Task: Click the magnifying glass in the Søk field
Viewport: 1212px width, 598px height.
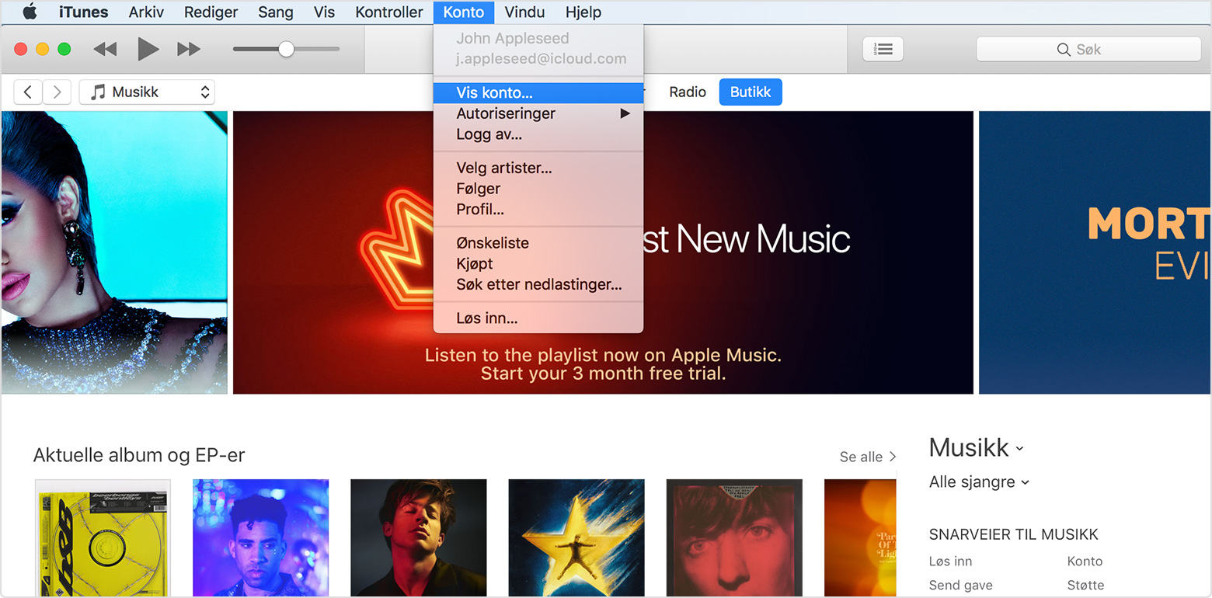Action: point(1064,49)
